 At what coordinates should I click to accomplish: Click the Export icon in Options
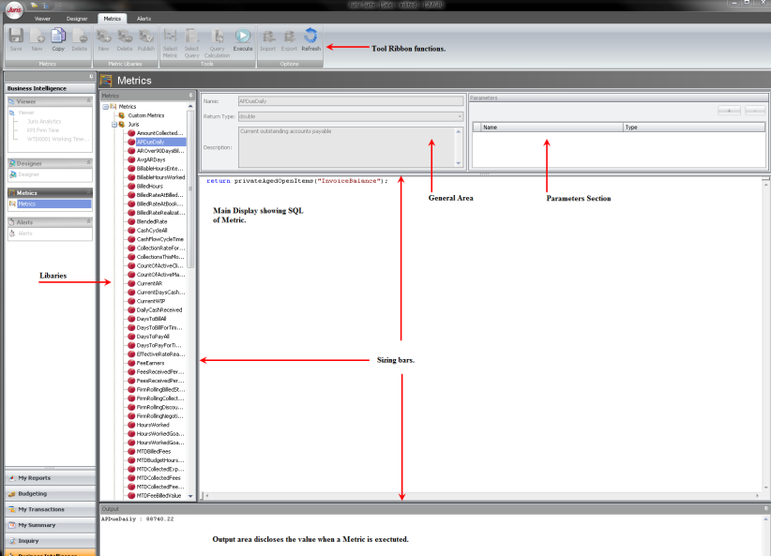tap(289, 38)
